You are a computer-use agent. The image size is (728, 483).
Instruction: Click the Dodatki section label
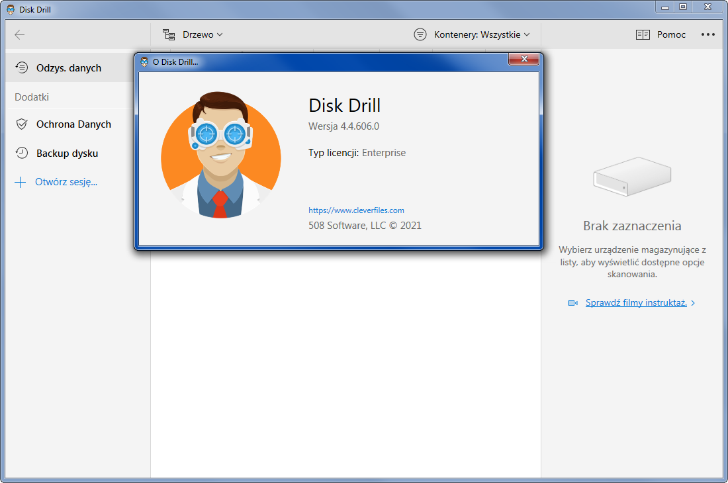click(32, 97)
